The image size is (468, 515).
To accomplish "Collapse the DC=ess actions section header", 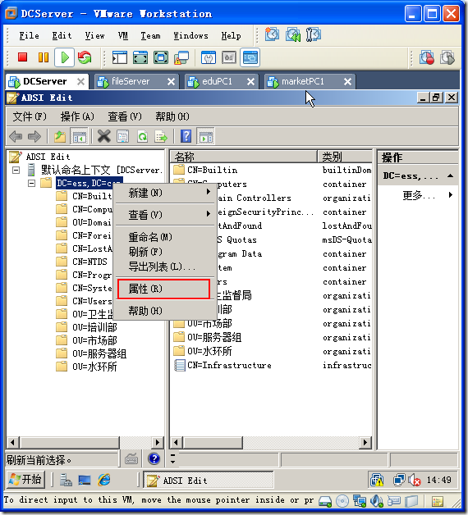I will pos(451,176).
